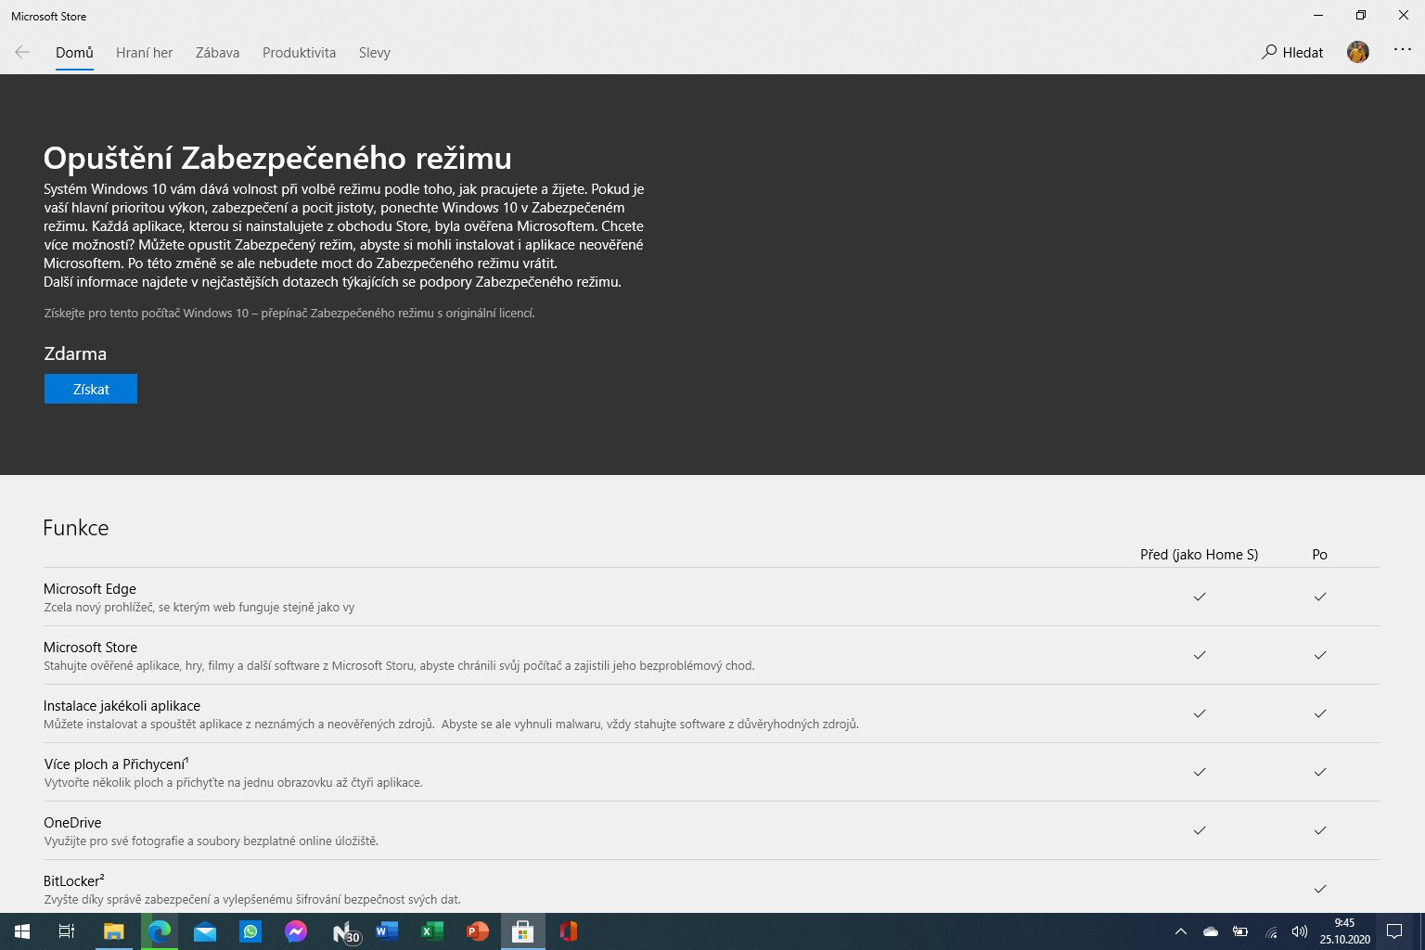Launch Excel from the taskbar
The height and width of the screenshot is (950, 1425).
click(x=431, y=931)
